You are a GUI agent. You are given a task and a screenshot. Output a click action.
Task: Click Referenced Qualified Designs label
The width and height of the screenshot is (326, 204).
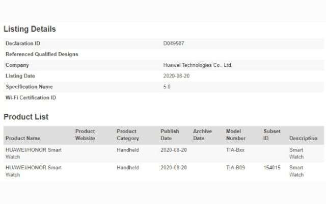click(42, 55)
